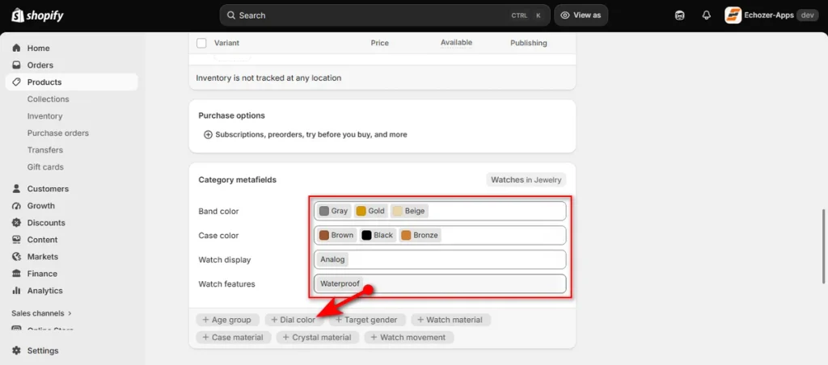
Task: Open the Sidekick assistant icon
Action: (680, 15)
